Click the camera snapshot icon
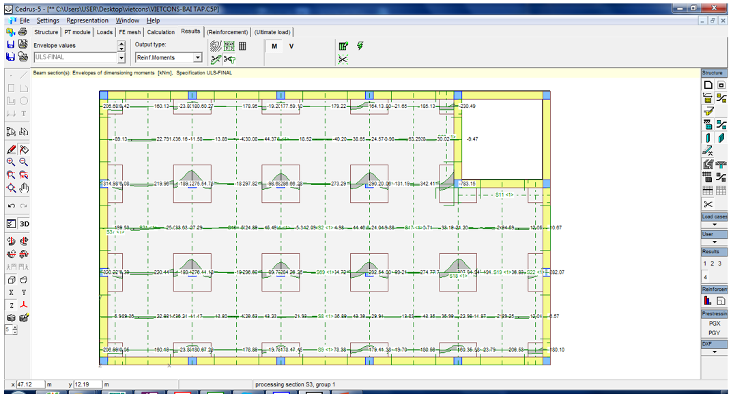This screenshot has height=398, width=733. pyautogui.click(x=11, y=317)
